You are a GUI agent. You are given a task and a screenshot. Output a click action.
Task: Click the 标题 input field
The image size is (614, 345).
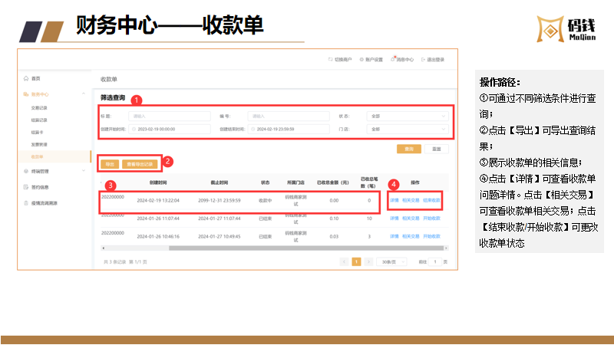[170, 117]
